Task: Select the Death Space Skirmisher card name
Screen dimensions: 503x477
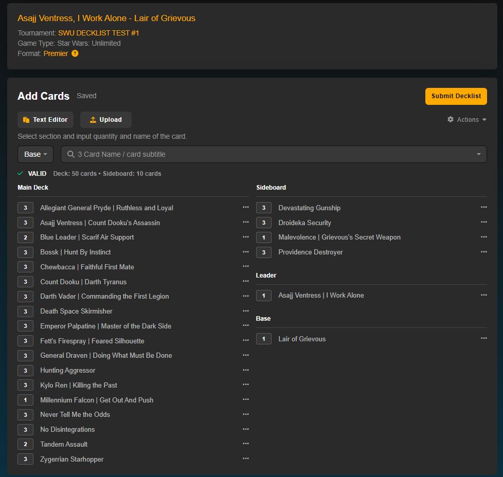Action: tap(76, 311)
